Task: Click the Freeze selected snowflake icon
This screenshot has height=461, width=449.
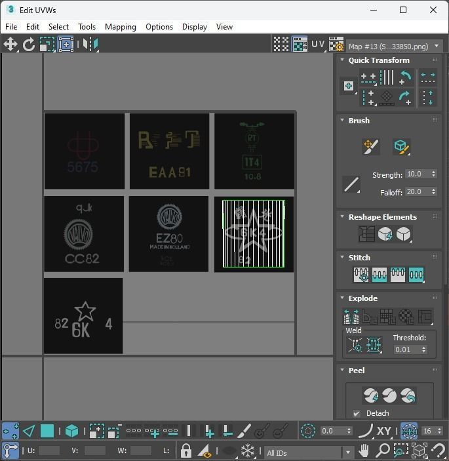Action: click(x=248, y=450)
